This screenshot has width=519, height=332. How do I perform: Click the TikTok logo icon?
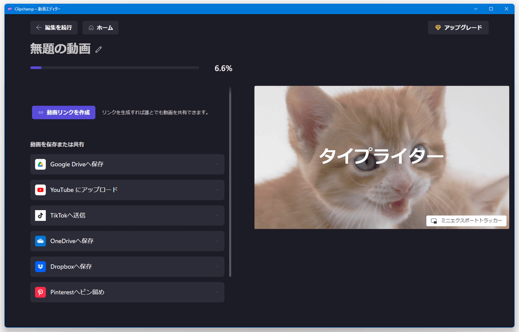click(x=41, y=215)
